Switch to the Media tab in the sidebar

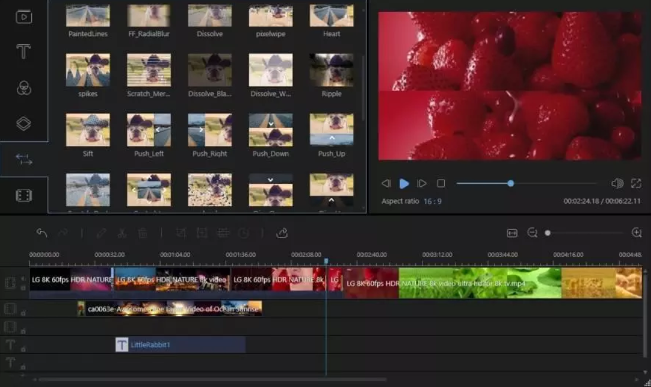(24, 18)
